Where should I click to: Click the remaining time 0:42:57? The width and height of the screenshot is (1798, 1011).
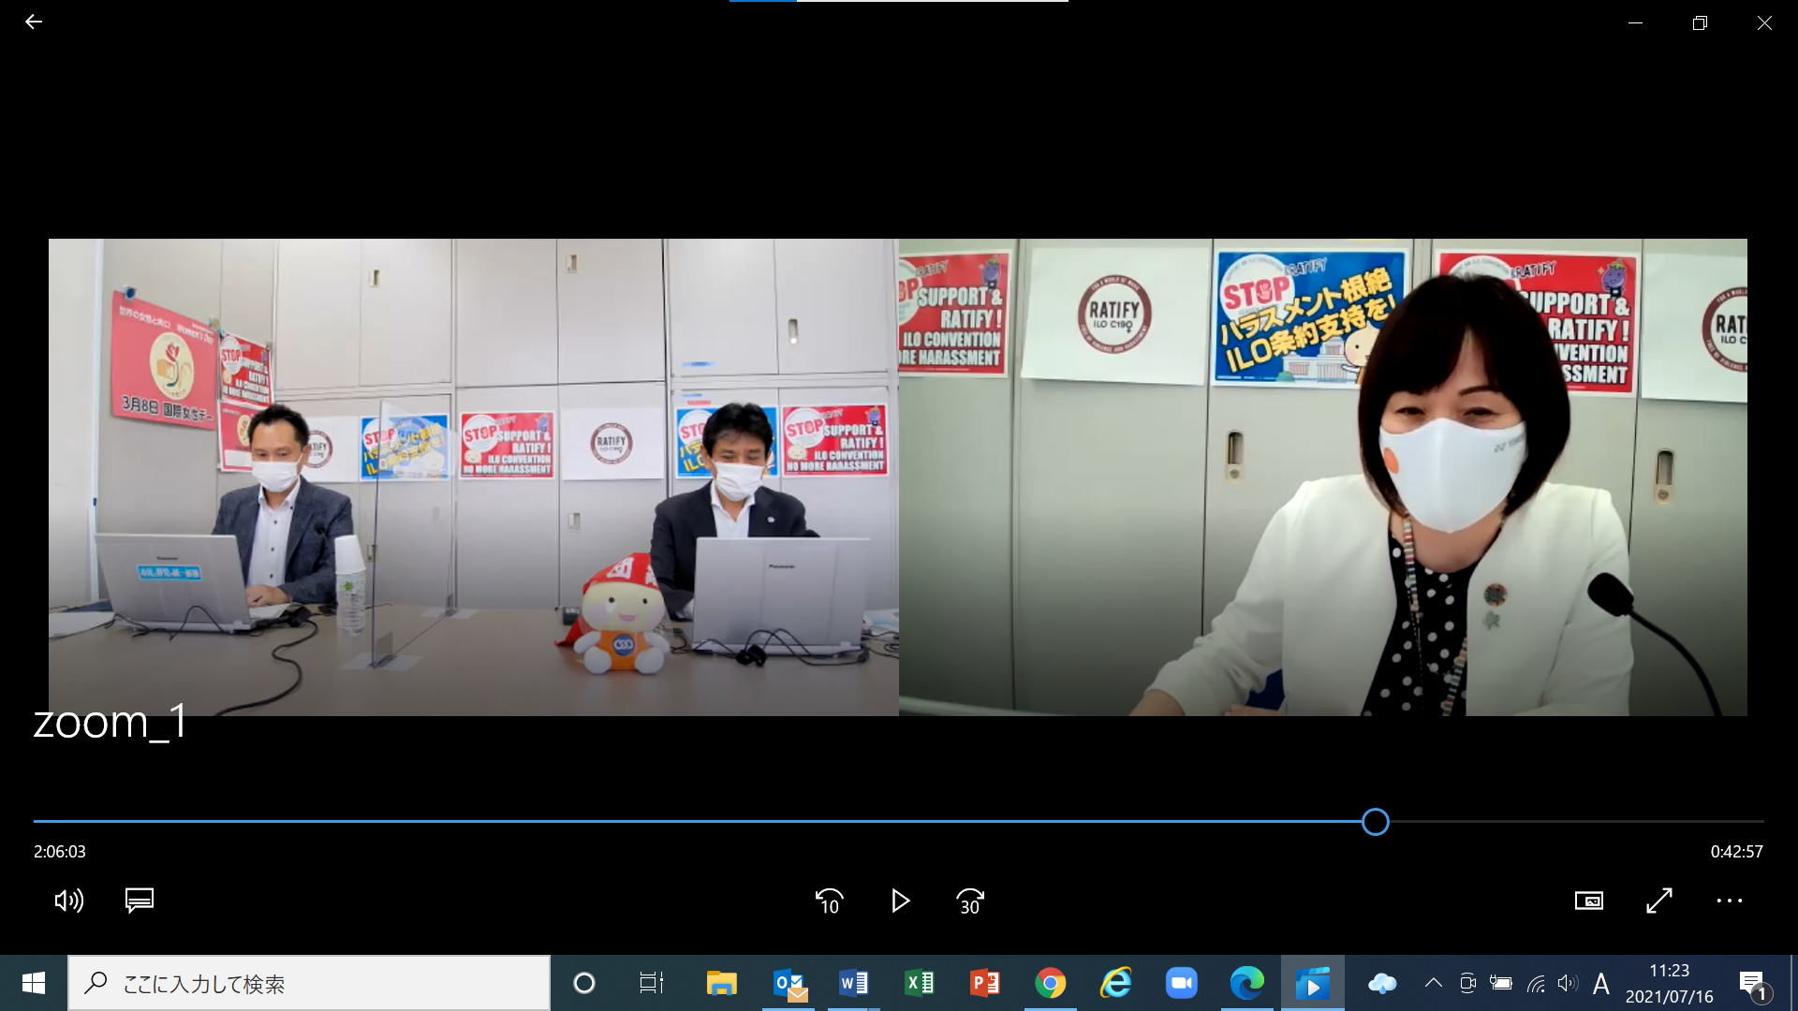coord(1737,852)
